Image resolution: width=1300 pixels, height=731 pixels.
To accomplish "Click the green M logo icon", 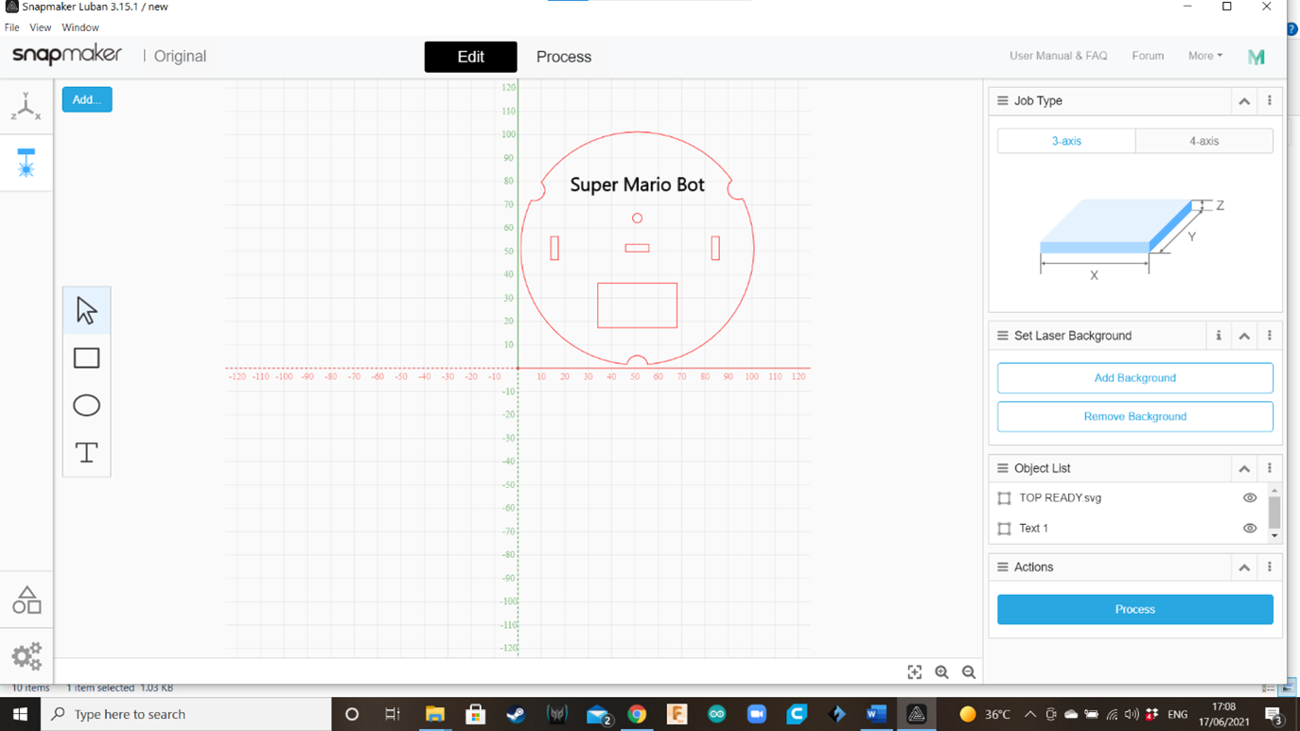I will pos(1256,57).
